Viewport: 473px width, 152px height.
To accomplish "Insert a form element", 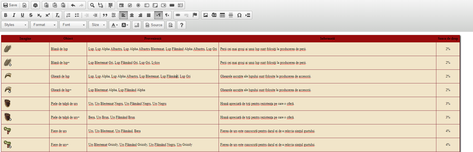I will tap(121, 5).
